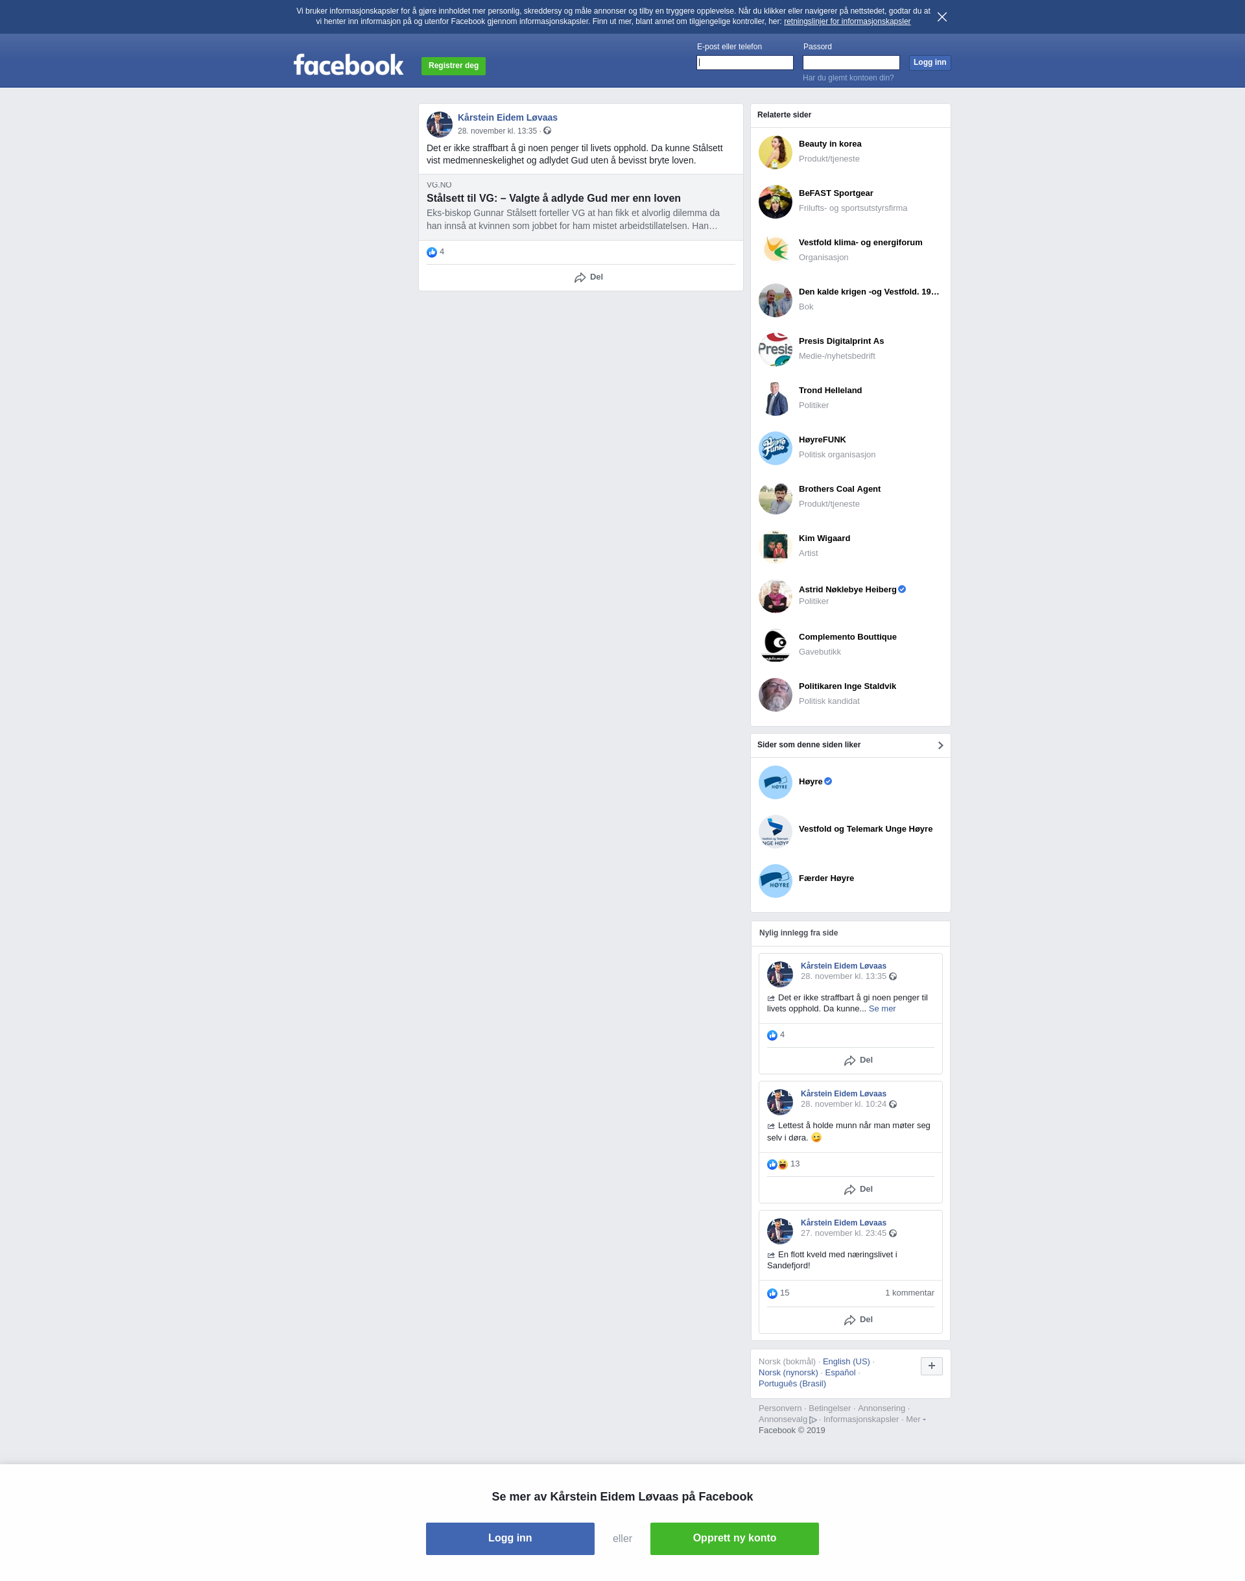Click the Beauty in korea page thumbnail
The image size is (1245, 1581).
[x=775, y=152]
